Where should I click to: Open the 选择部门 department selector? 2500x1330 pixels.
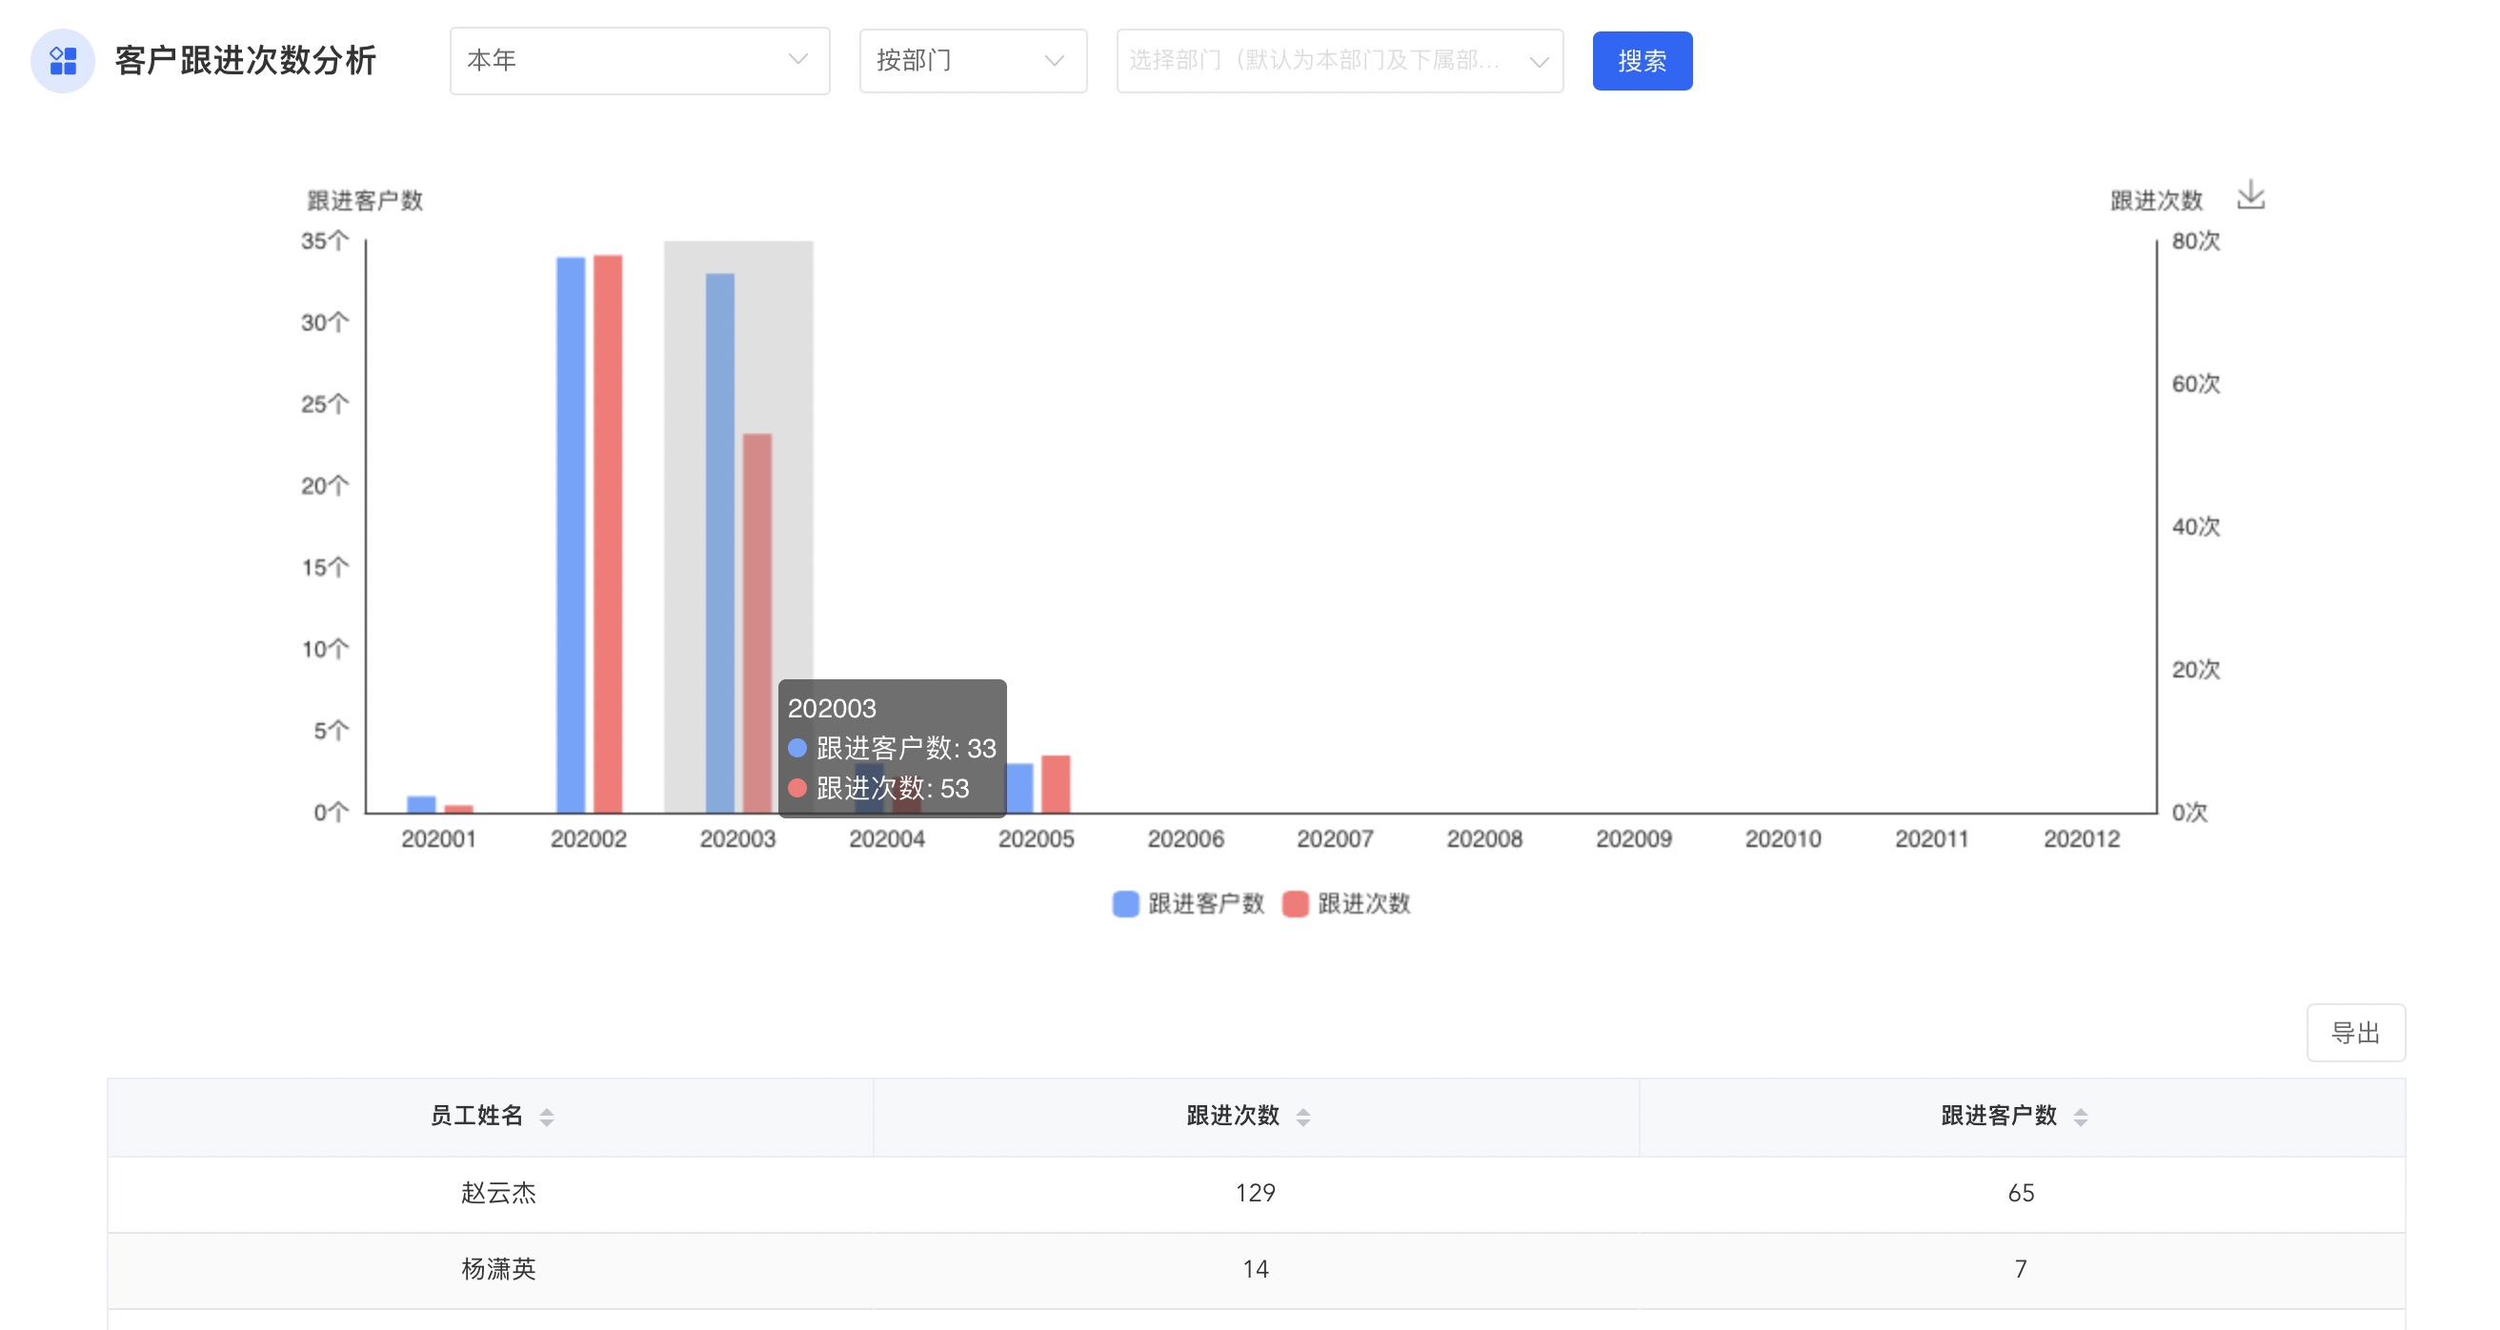point(1340,61)
